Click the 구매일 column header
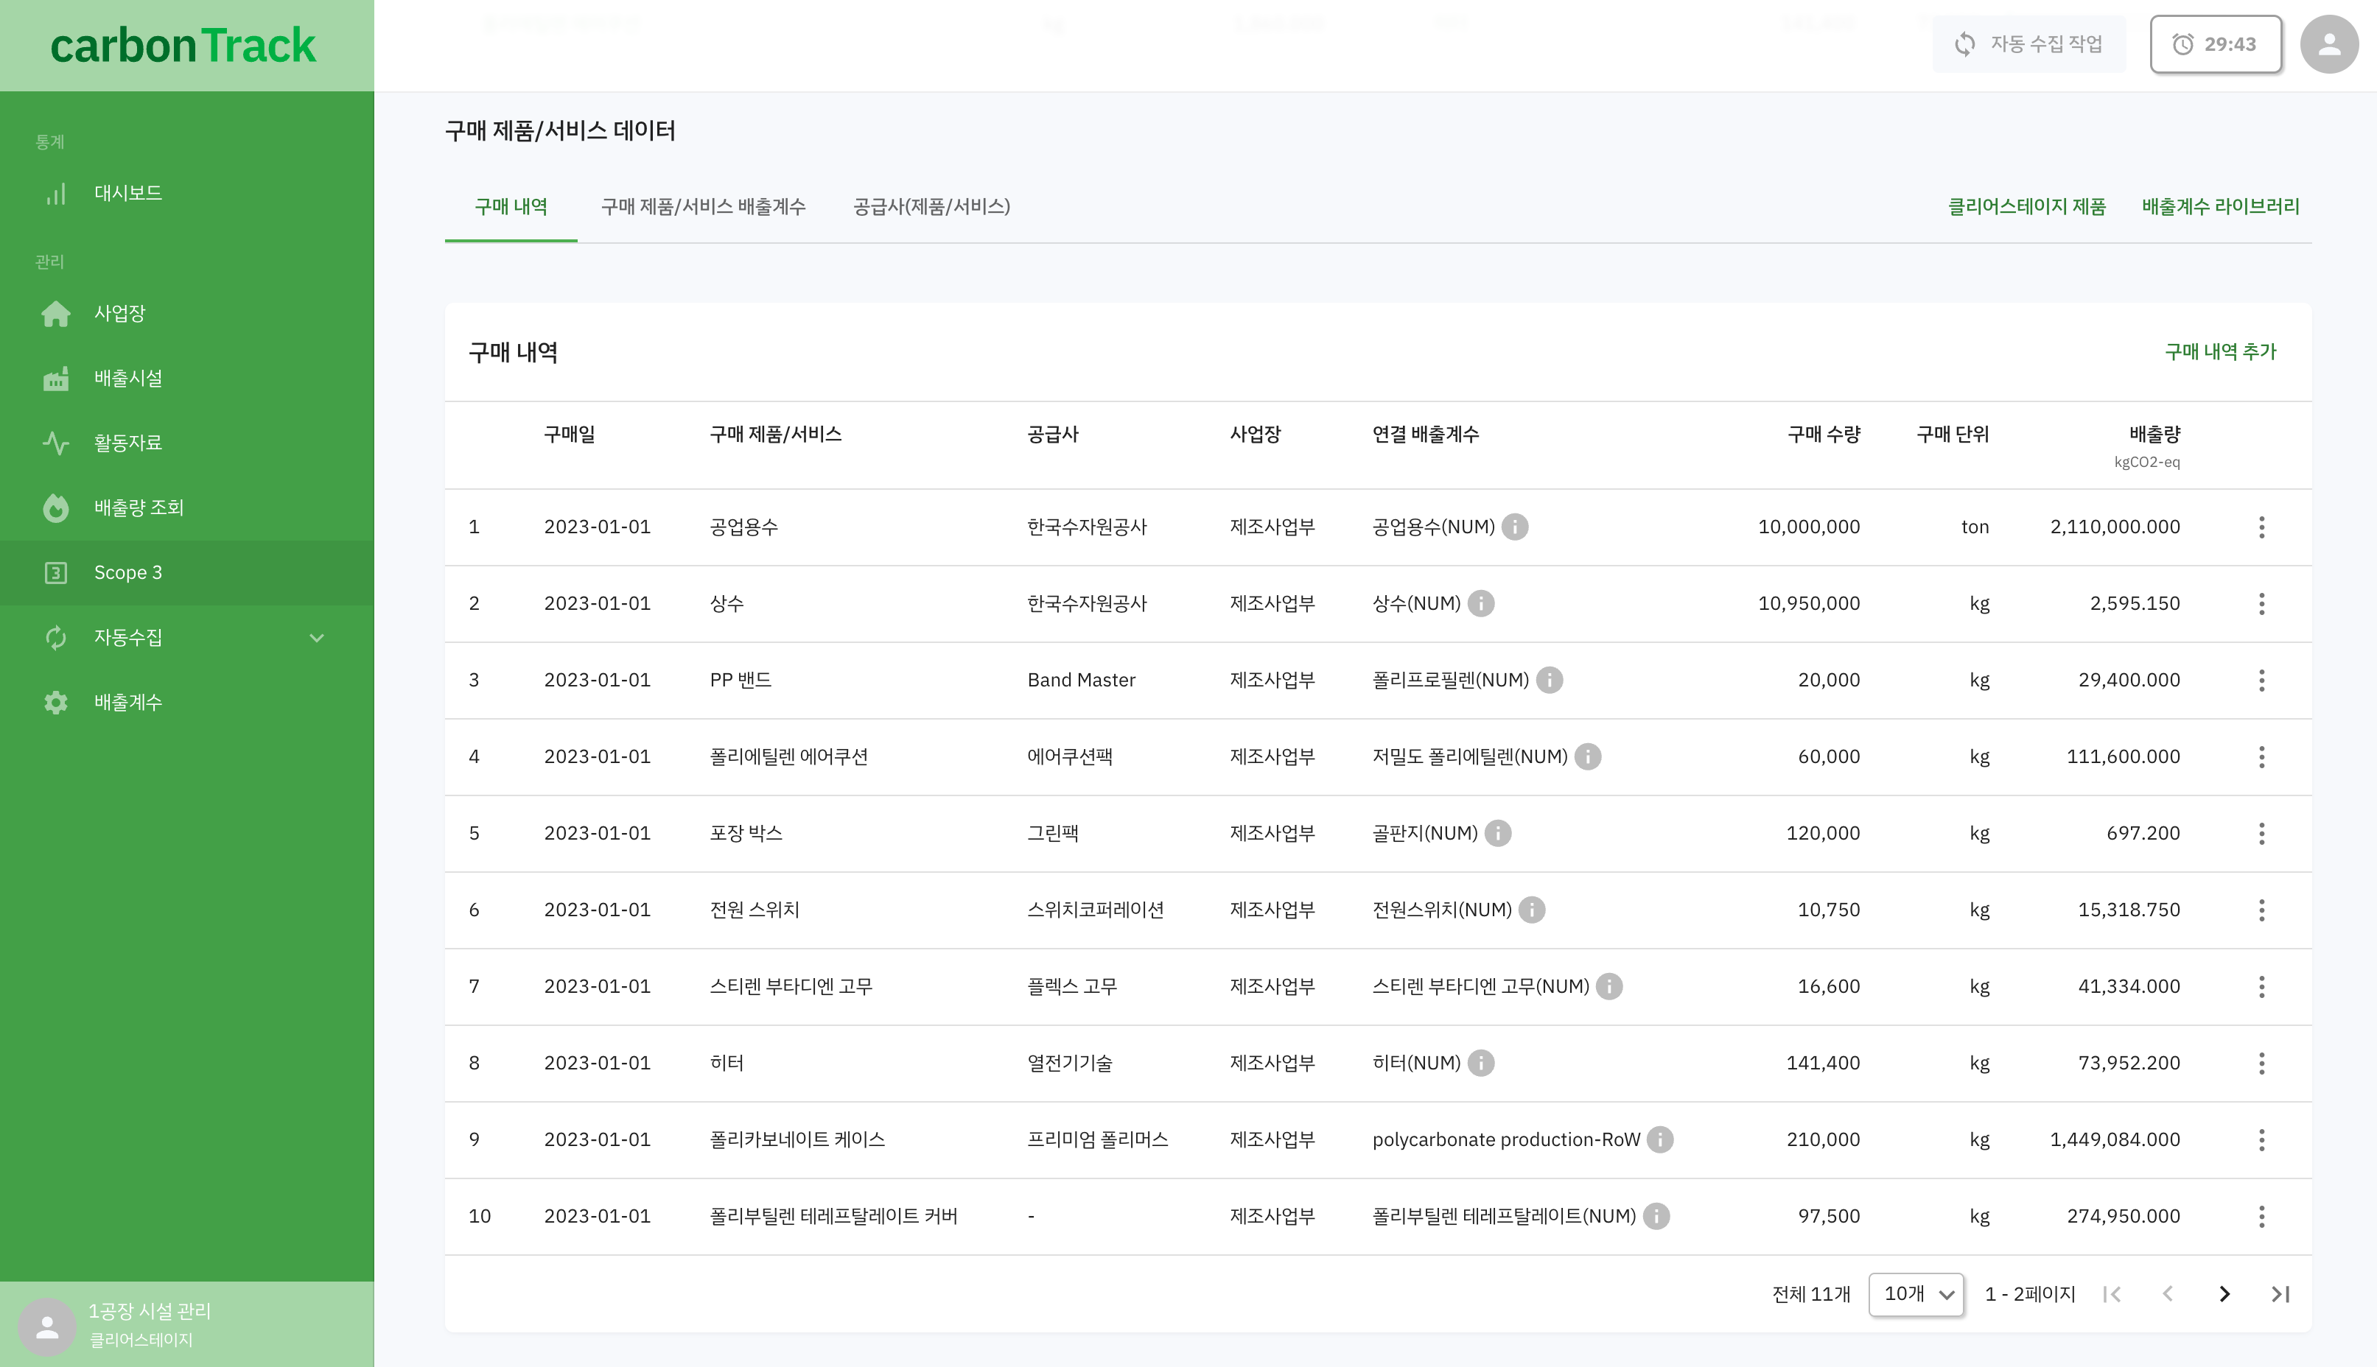2377x1367 pixels. click(569, 435)
